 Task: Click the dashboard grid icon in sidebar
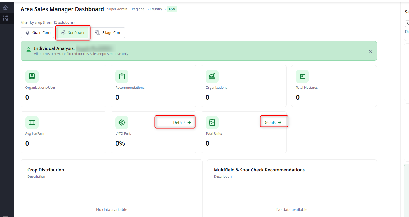[x=5, y=18]
